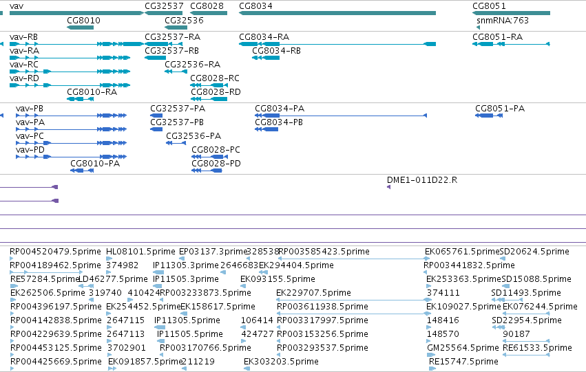Click the CG32537-PB protein label
This screenshot has width=586, height=372.
[x=177, y=122]
